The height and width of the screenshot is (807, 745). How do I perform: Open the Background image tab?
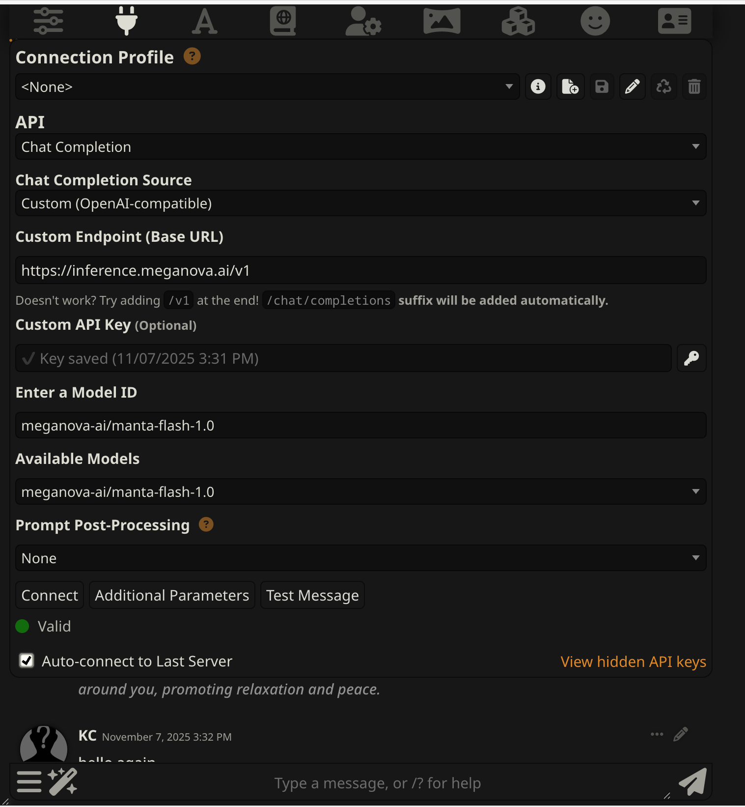[x=441, y=21]
